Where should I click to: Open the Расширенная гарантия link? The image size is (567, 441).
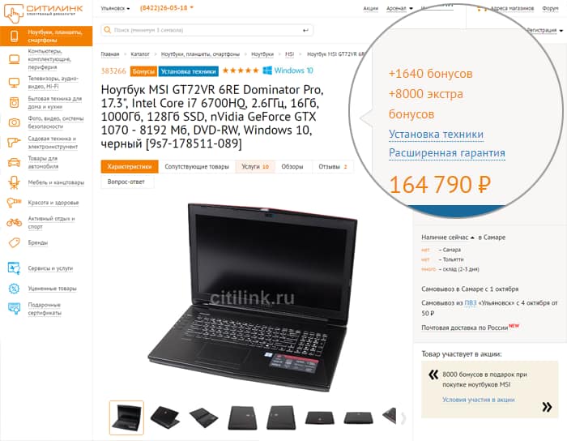tap(447, 153)
